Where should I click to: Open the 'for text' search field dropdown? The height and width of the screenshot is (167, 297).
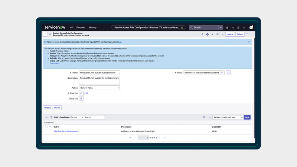tap(76, 117)
